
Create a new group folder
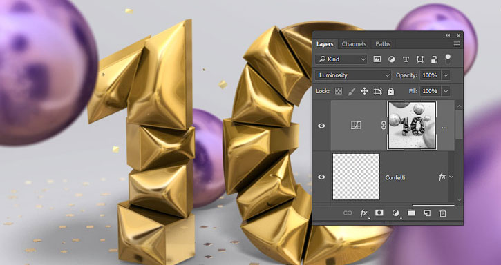click(411, 213)
